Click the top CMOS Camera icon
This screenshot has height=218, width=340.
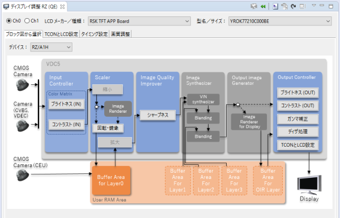(22, 85)
